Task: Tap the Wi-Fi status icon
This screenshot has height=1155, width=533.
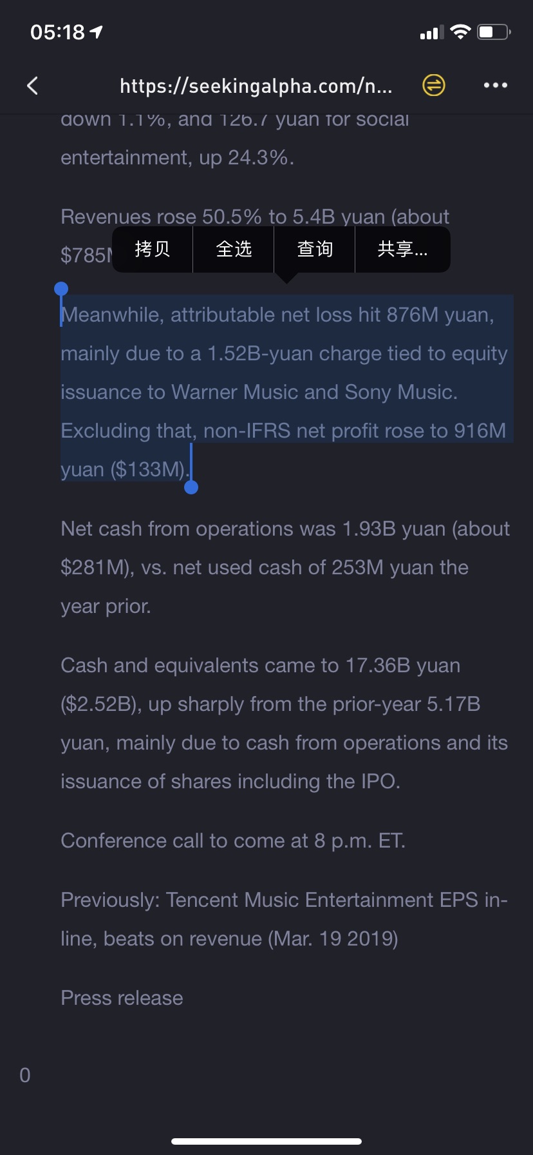Action: (460, 32)
